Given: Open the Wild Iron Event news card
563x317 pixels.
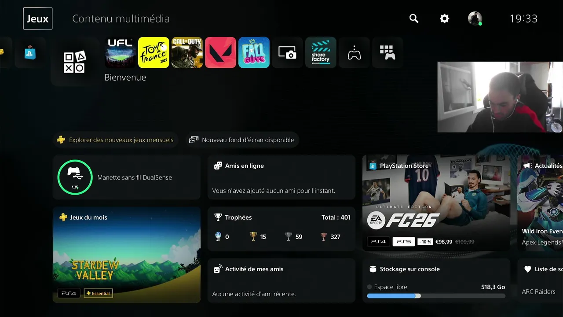Looking at the screenshot, I should [540, 203].
